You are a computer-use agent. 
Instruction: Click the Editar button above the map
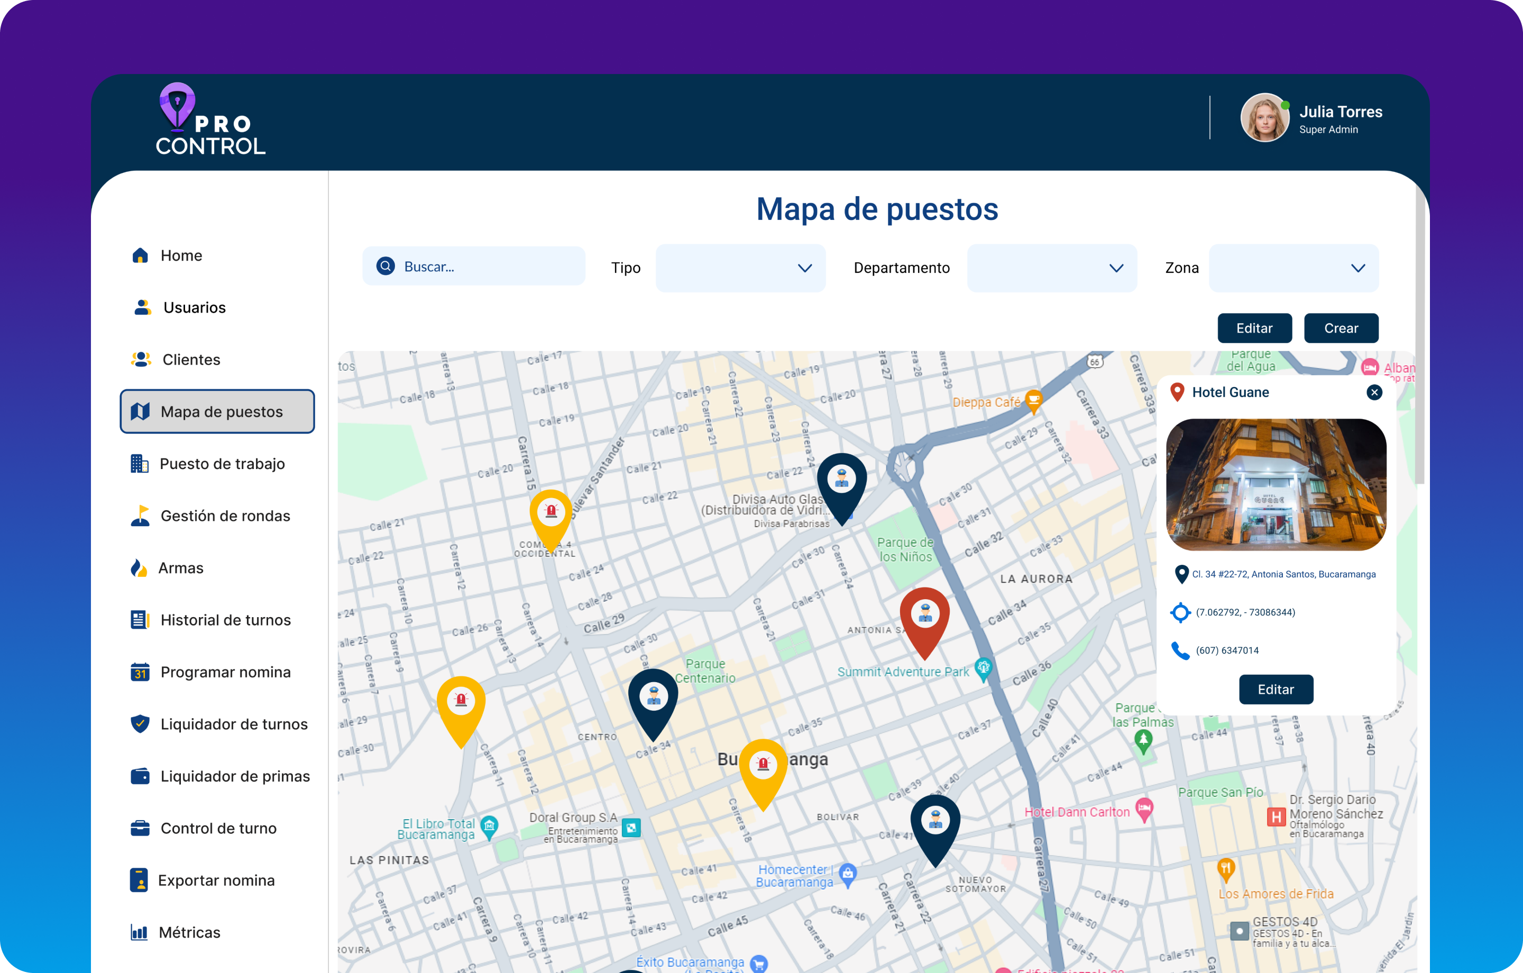1254,328
